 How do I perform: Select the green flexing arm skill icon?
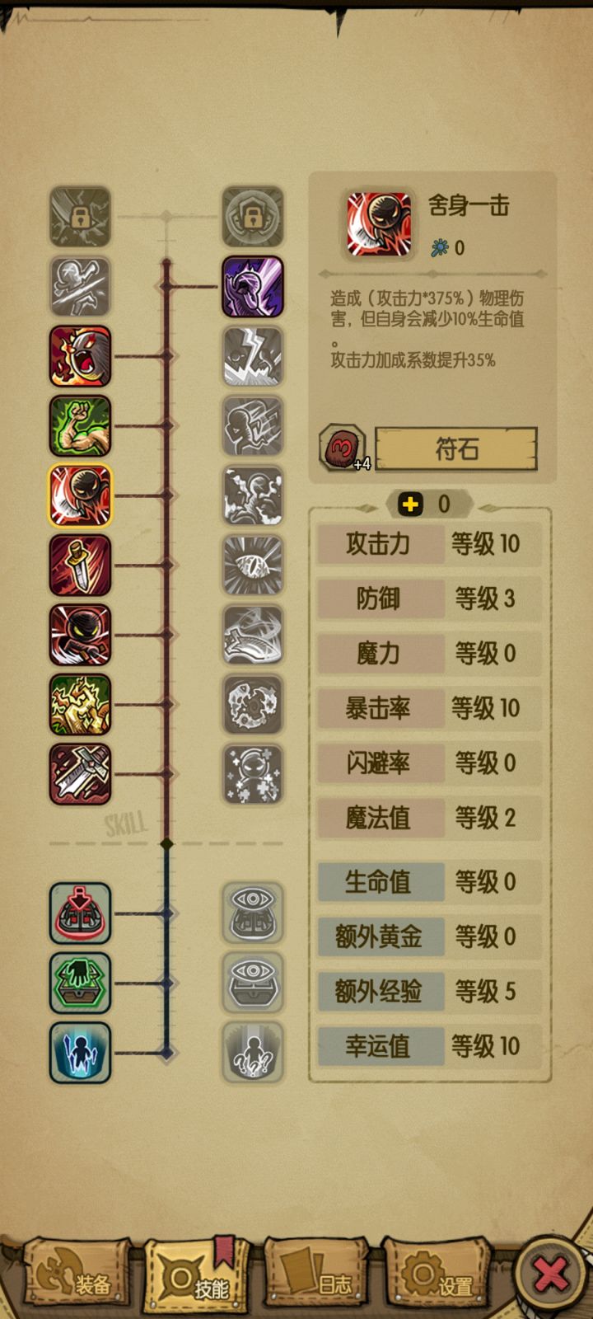[x=80, y=425]
